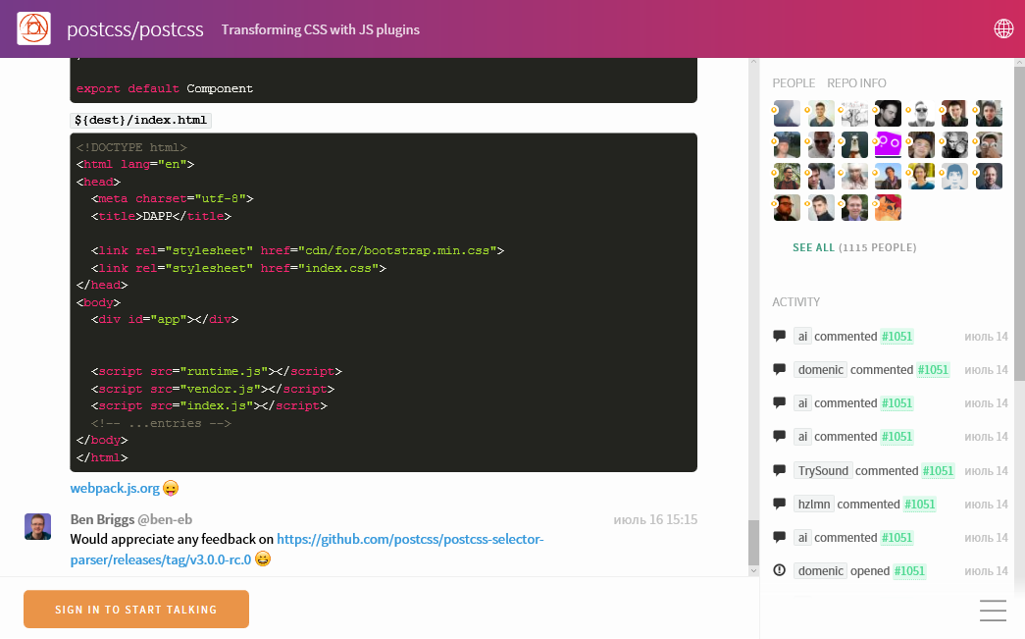Image resolution: width=1025 pixels, height=639 pixels.
Task: Click chat scrollbar down arrow
Action: [x=753, y=570]
